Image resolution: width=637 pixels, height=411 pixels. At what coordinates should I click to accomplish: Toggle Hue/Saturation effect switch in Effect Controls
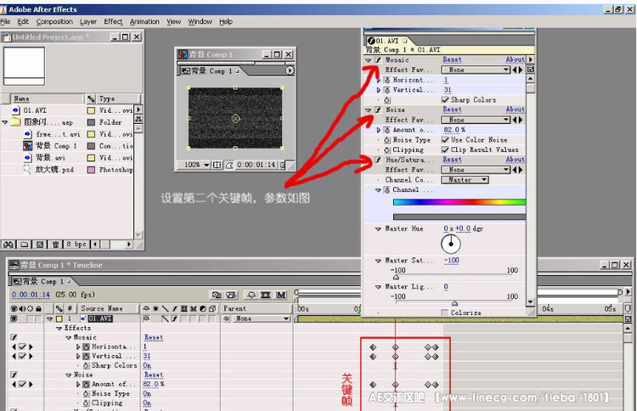pyautogui.click(x=378, y=160)
